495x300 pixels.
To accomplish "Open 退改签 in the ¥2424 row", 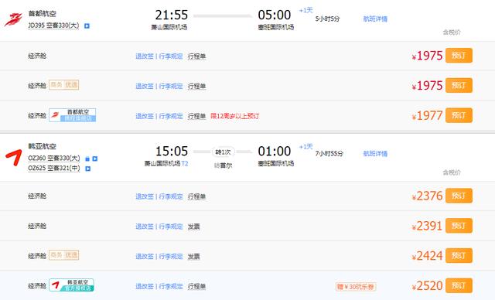I will (x=145, y=257).
